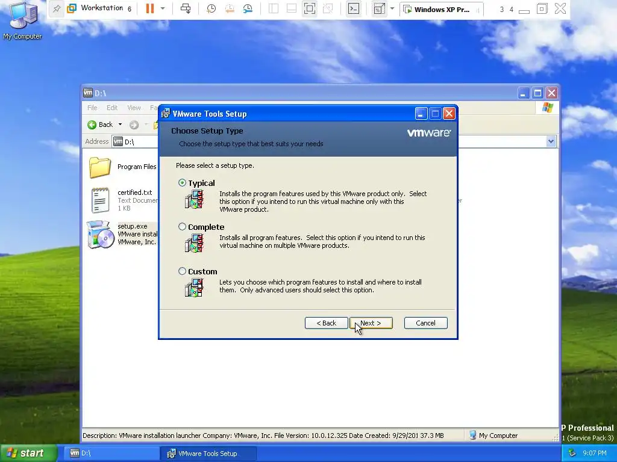
Task: Click the system tray network icon
Action: coord(572,454)
